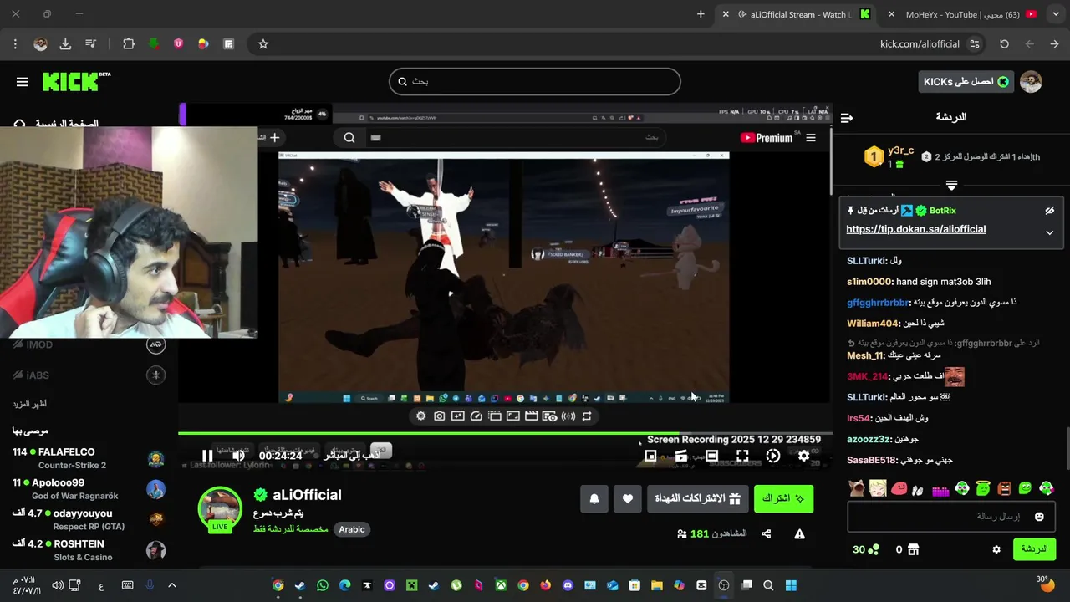Screen dimensions: 1070x602
Task: Reload the page
Action: pyautogui.click(x=1004, y=44)
